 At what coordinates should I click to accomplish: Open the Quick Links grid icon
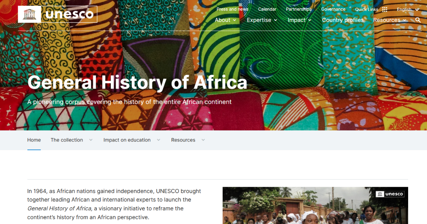click(x=385, y=9)
